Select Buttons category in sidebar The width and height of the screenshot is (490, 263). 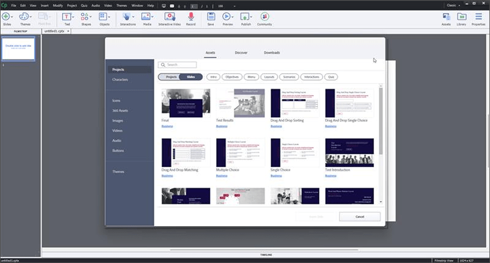pyautogui.click(x=118, y=151)
